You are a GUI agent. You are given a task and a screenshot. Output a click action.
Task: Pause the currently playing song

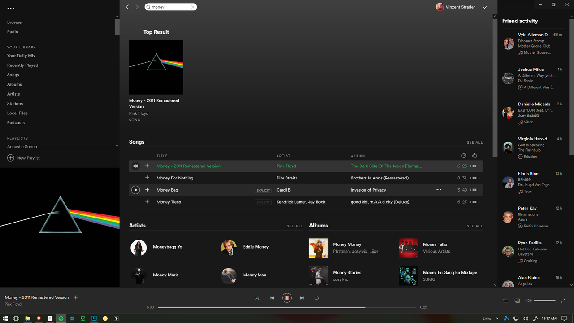point(287,297)
